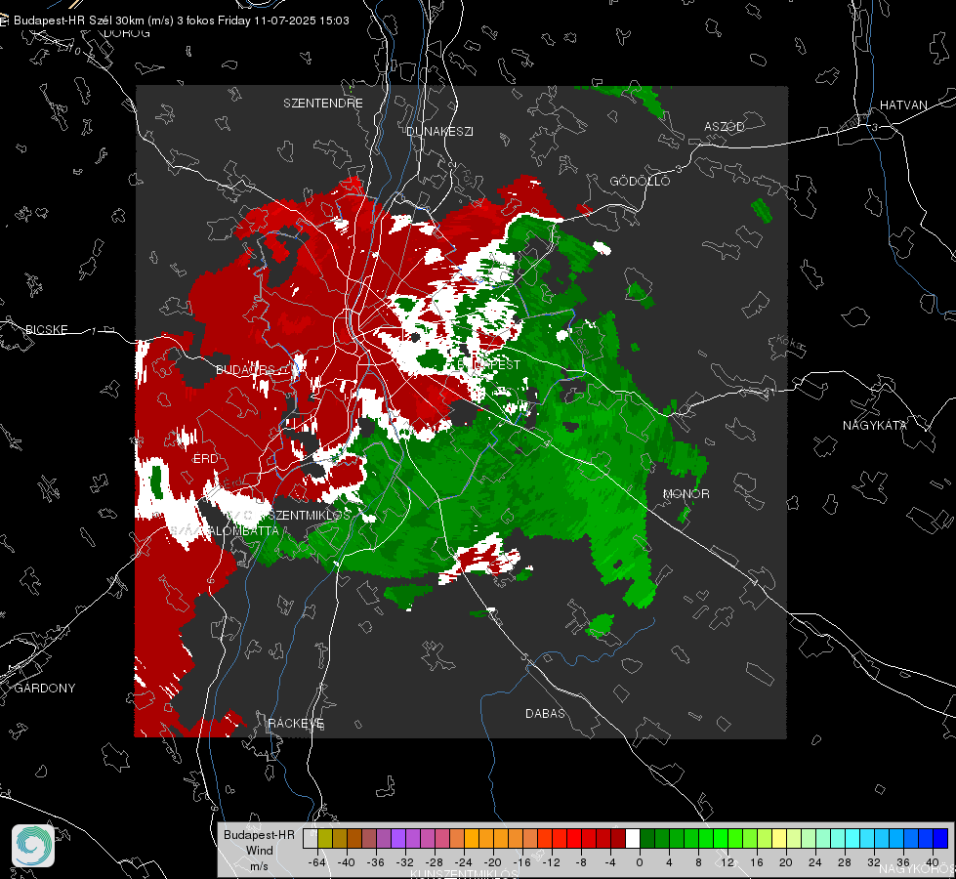The width and height of the screenshot is (956, 879).
Task: Click the 28 legend value
Action: tap(845, 862)
